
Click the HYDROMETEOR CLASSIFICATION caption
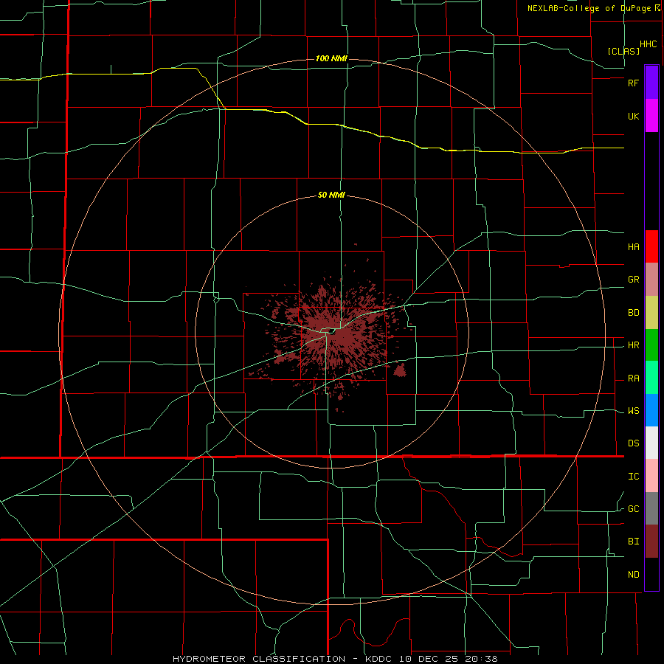coord(259,659)
